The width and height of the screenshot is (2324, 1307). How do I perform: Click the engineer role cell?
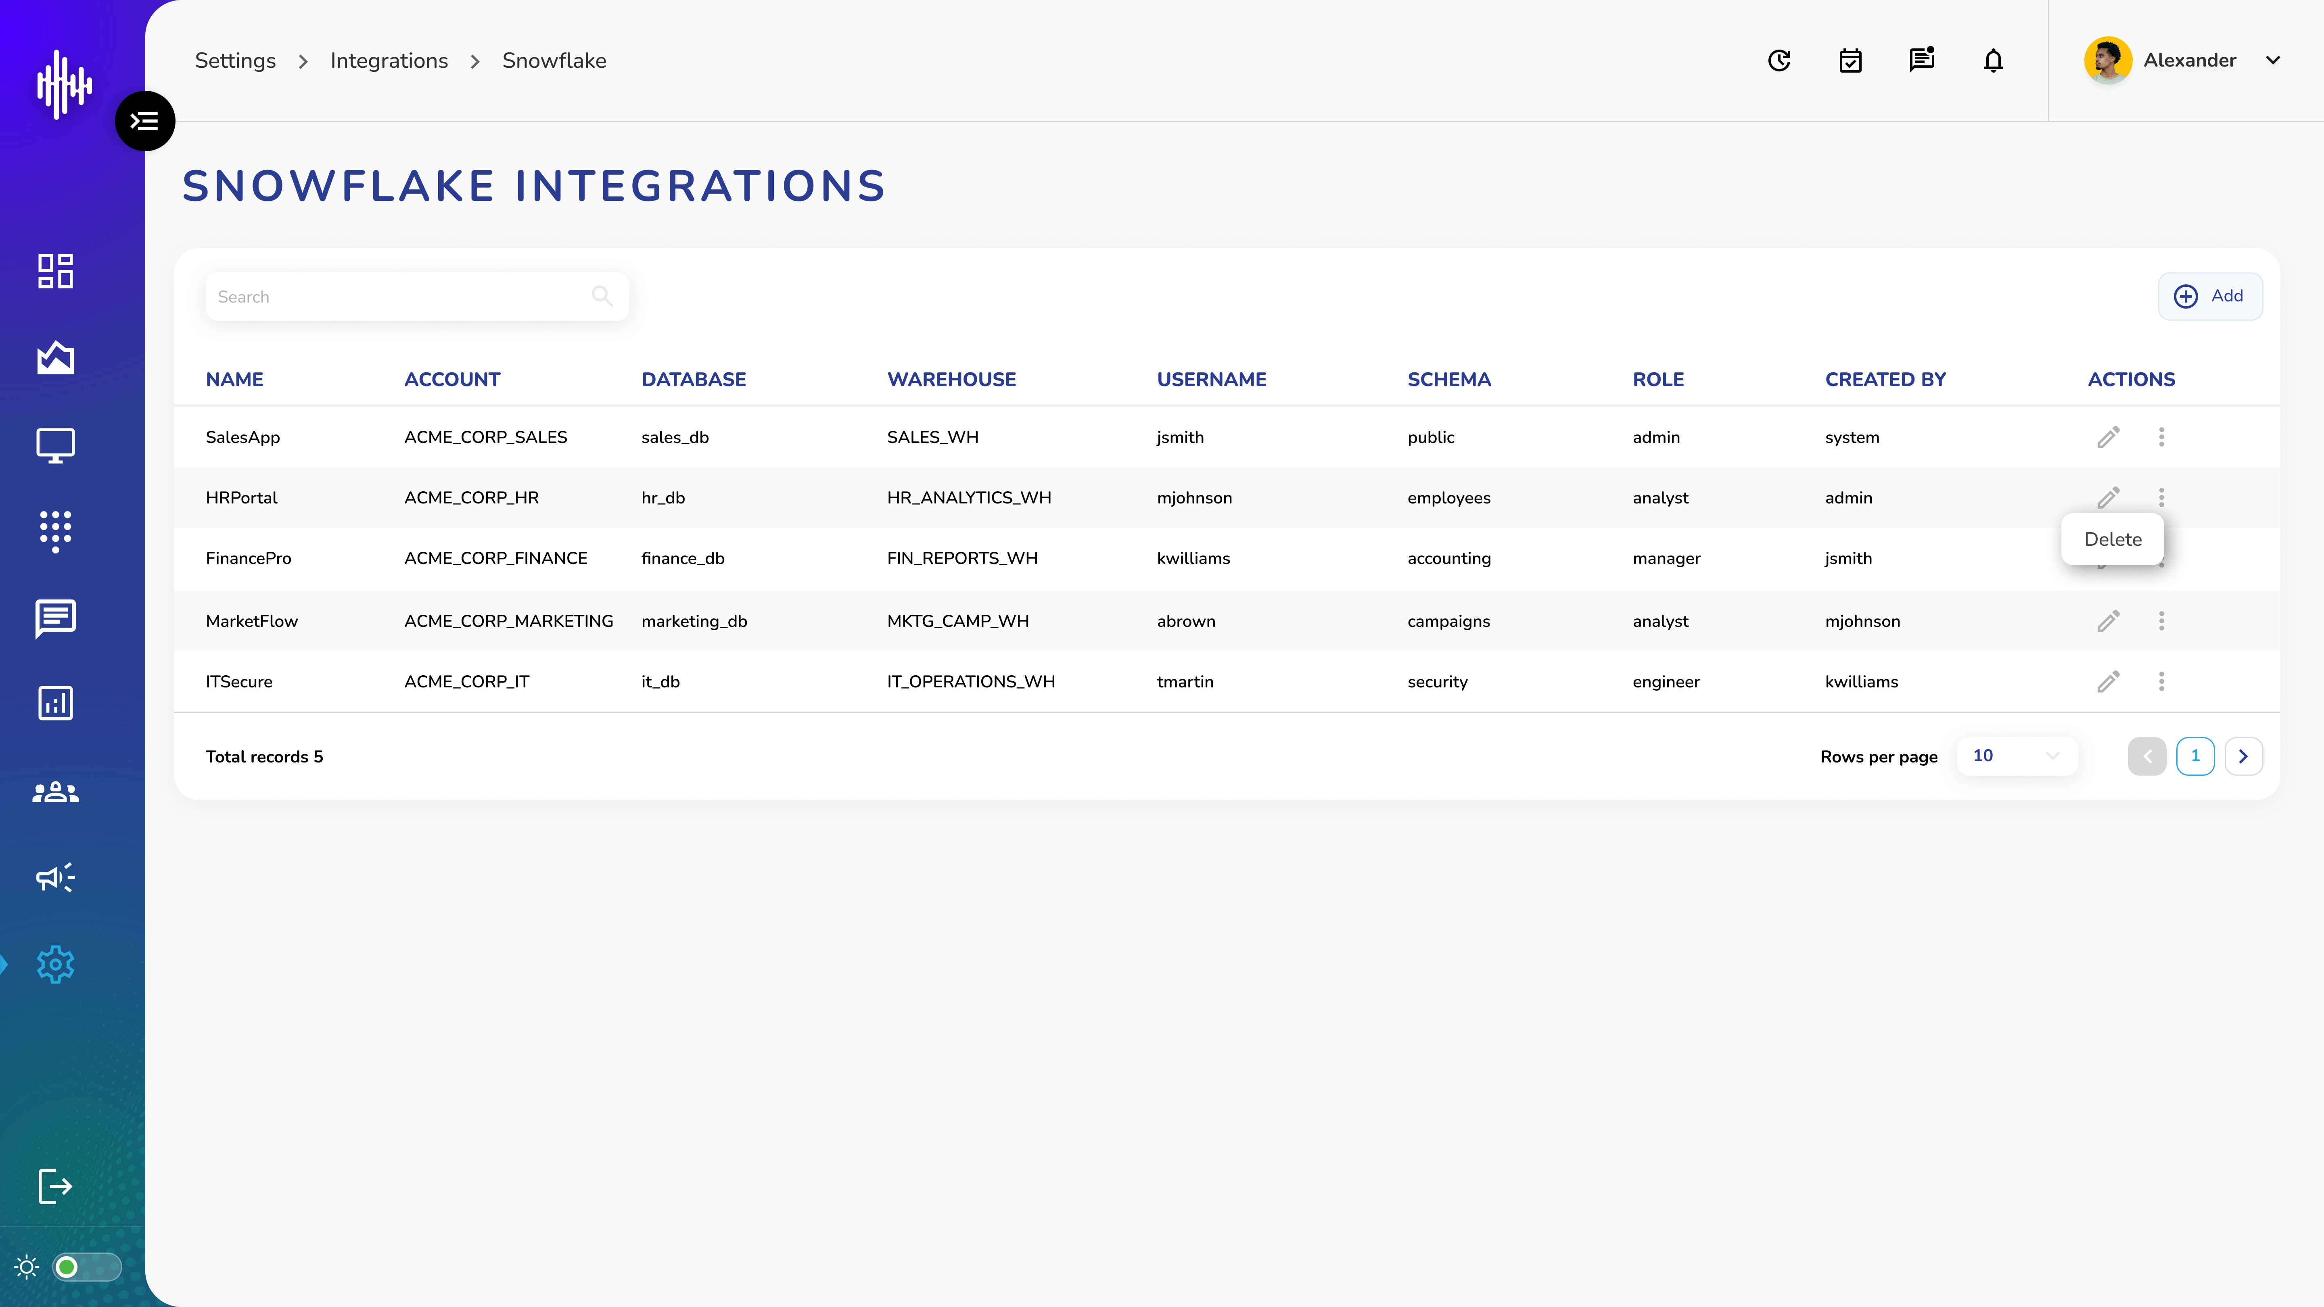(x=1666, y=682)
